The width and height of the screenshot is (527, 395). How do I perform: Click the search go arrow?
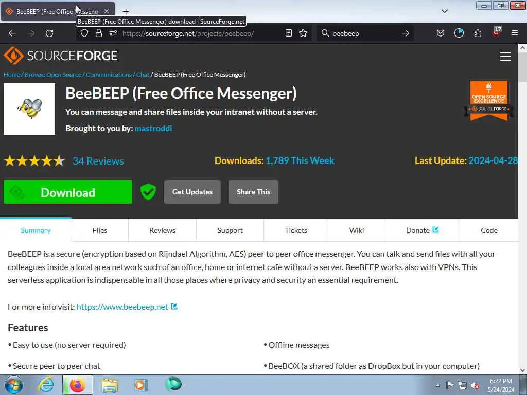(x=406, y=33)
